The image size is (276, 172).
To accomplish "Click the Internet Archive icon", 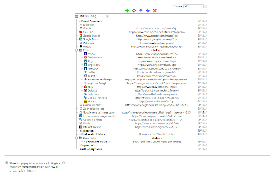I will pos(81,127).
